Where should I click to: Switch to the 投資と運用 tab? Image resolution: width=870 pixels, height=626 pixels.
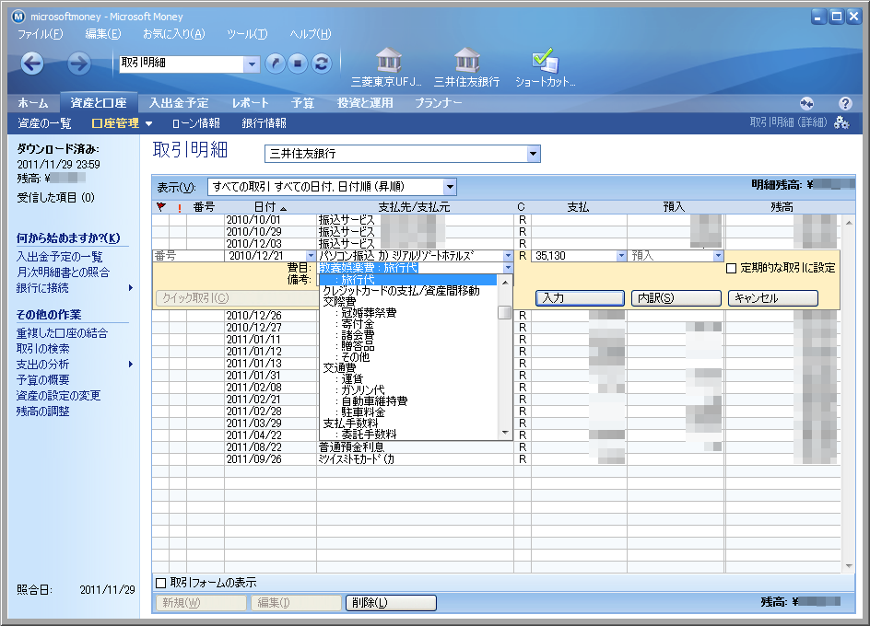pos(365,103)
